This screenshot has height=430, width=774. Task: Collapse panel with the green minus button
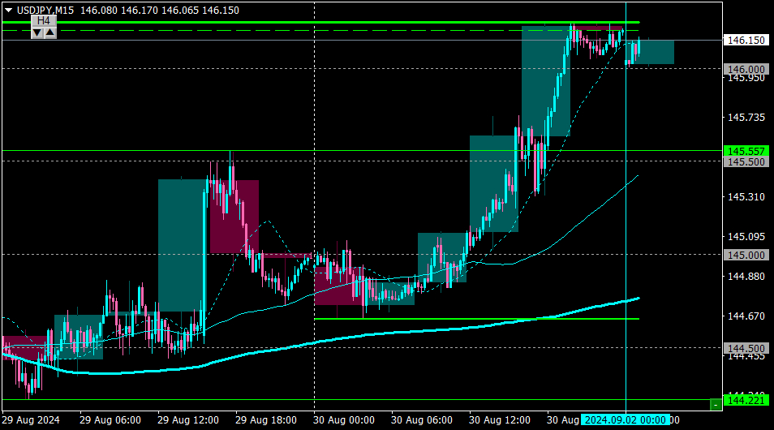(x=716, y=405)
